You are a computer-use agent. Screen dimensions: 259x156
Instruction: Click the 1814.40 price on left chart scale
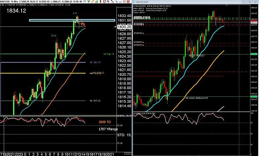coord(124,106)
